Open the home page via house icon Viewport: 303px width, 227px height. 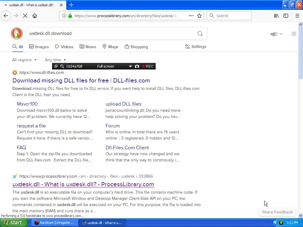click(35, 16)
